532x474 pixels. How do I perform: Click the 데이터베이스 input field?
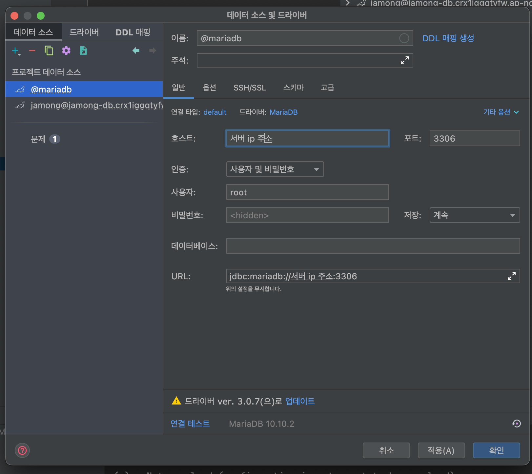point(373,246)
